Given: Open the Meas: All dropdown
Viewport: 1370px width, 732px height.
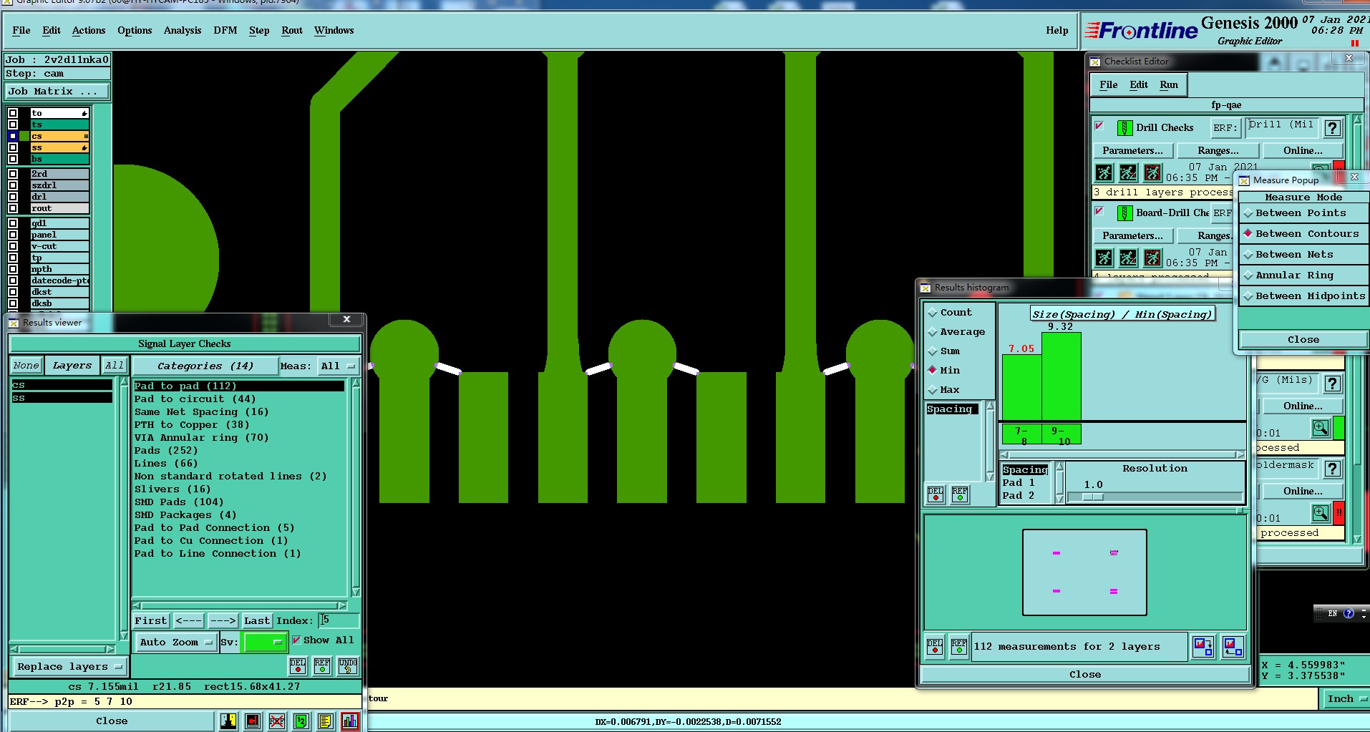Looking at the screenshot, I should [x=339, y=366].
